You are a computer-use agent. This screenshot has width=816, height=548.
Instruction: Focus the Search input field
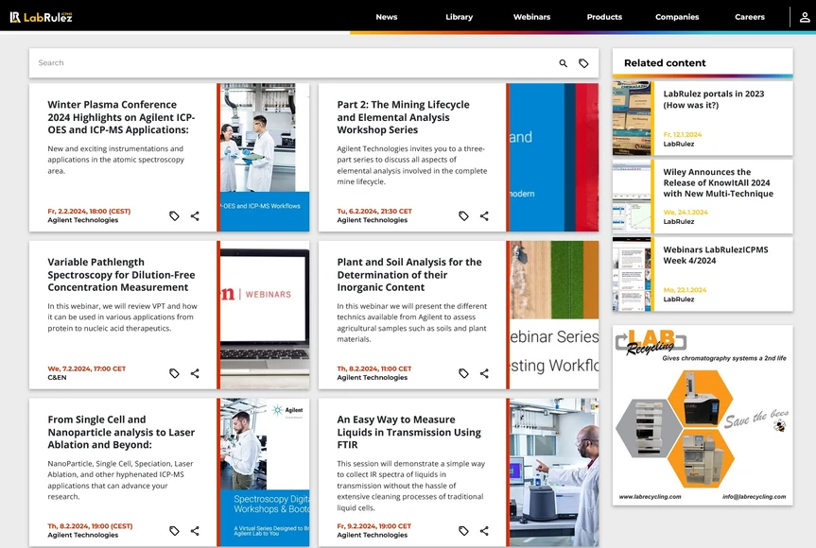pos(291,63)
